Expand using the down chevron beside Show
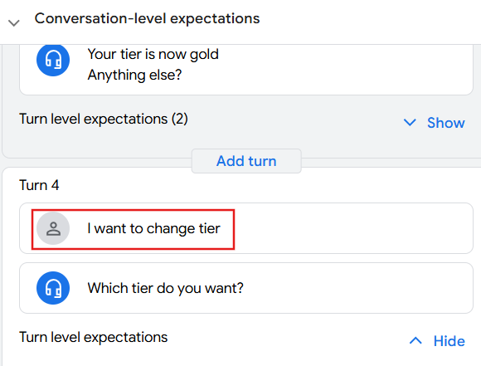 coord(410,123)
